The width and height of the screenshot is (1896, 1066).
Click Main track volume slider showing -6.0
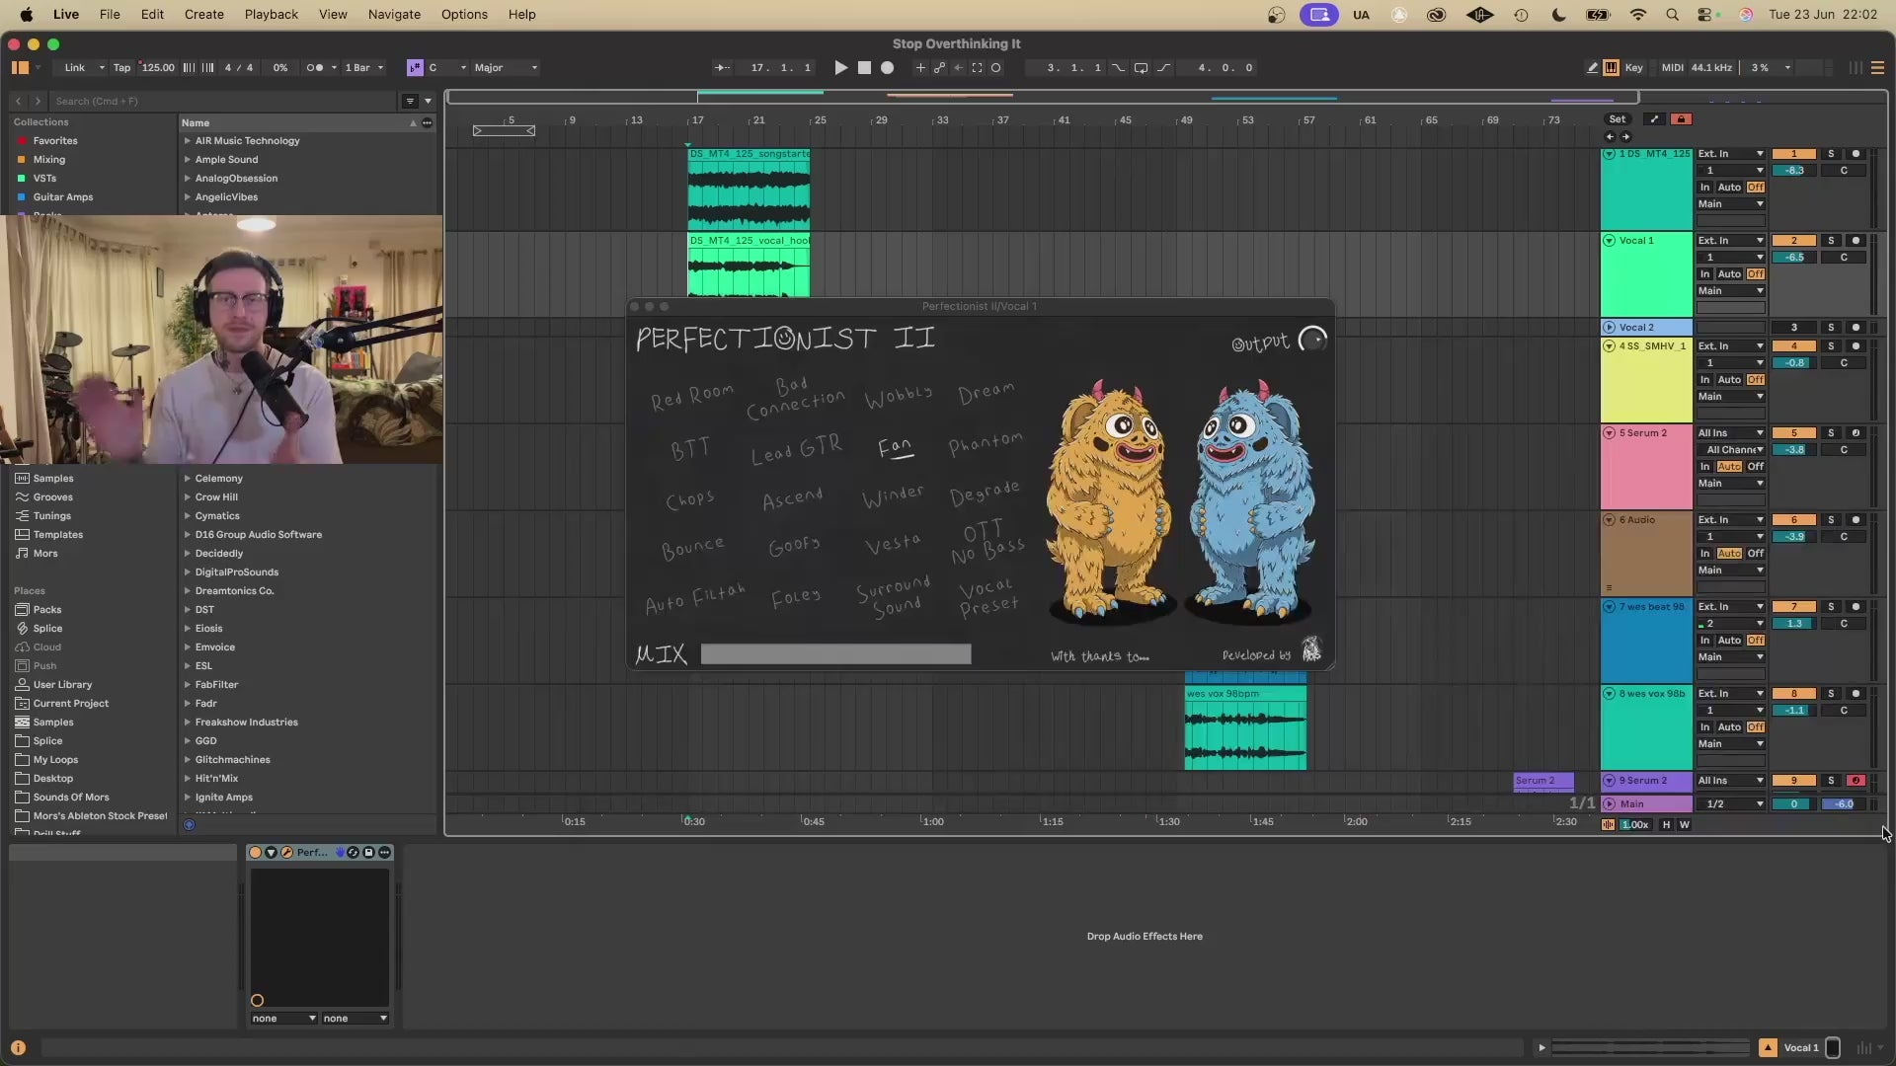(1843, 804)
